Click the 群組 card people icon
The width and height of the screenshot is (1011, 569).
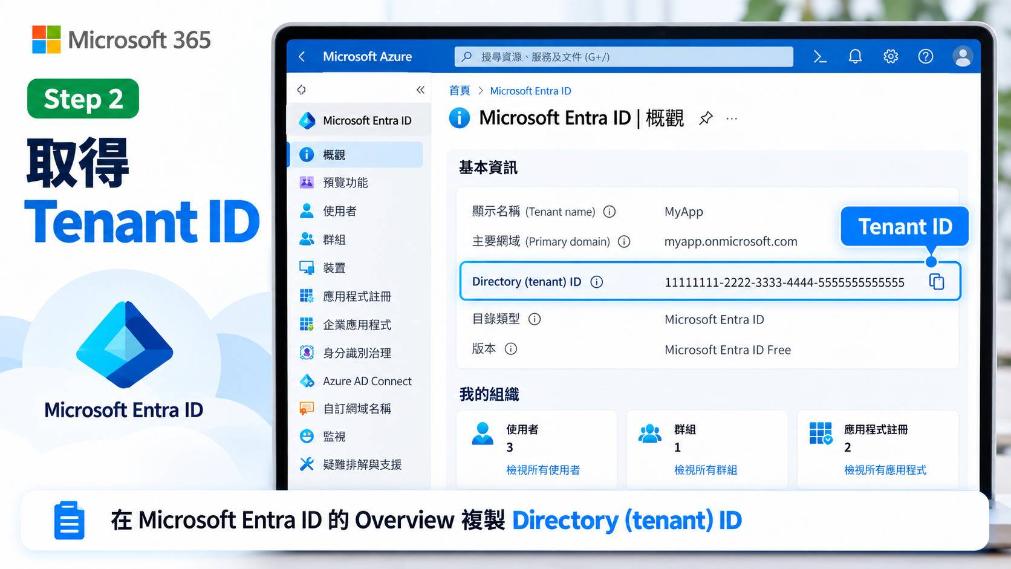[x=650, y=434]
